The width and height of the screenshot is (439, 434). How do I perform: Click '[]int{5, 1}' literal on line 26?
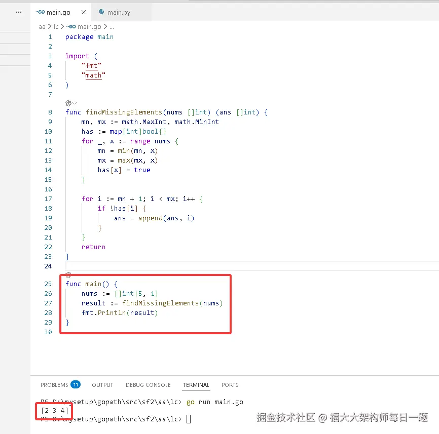click(137, 294)
